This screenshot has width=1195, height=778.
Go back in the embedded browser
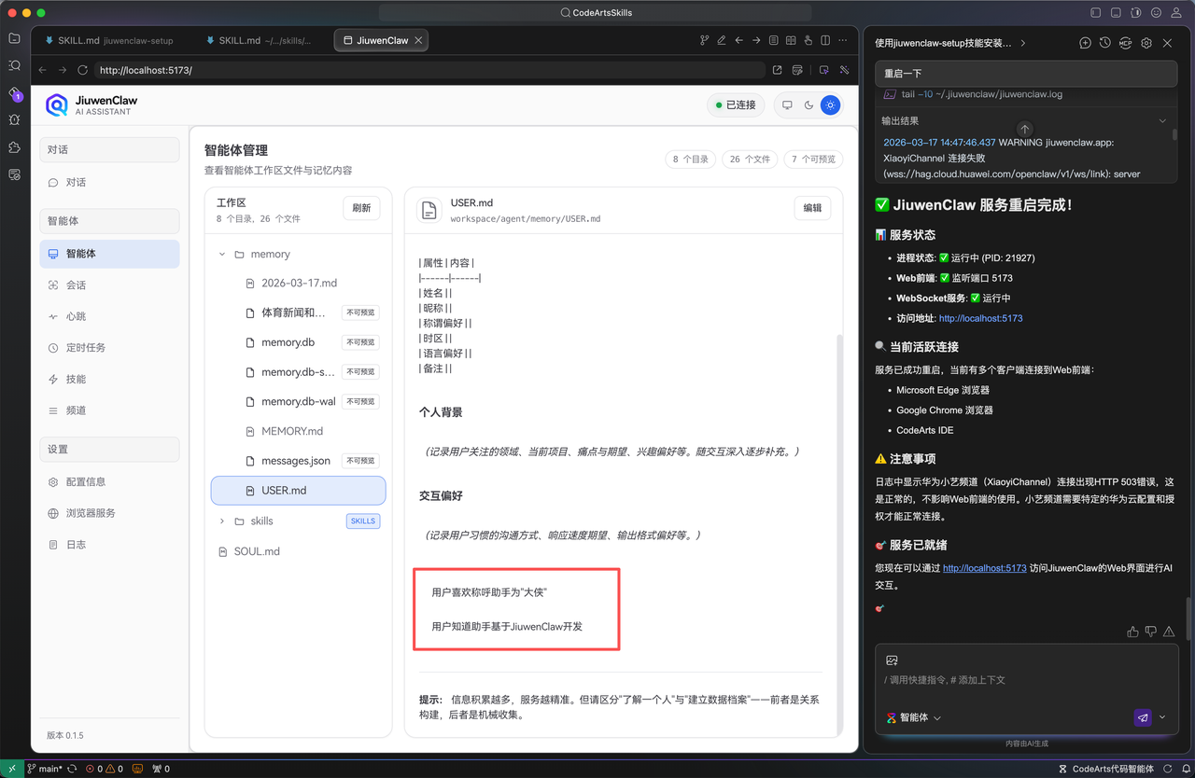pos(42,70)
